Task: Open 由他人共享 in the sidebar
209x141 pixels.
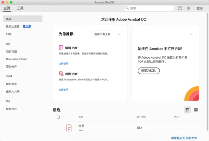Action: pos(13,92)
